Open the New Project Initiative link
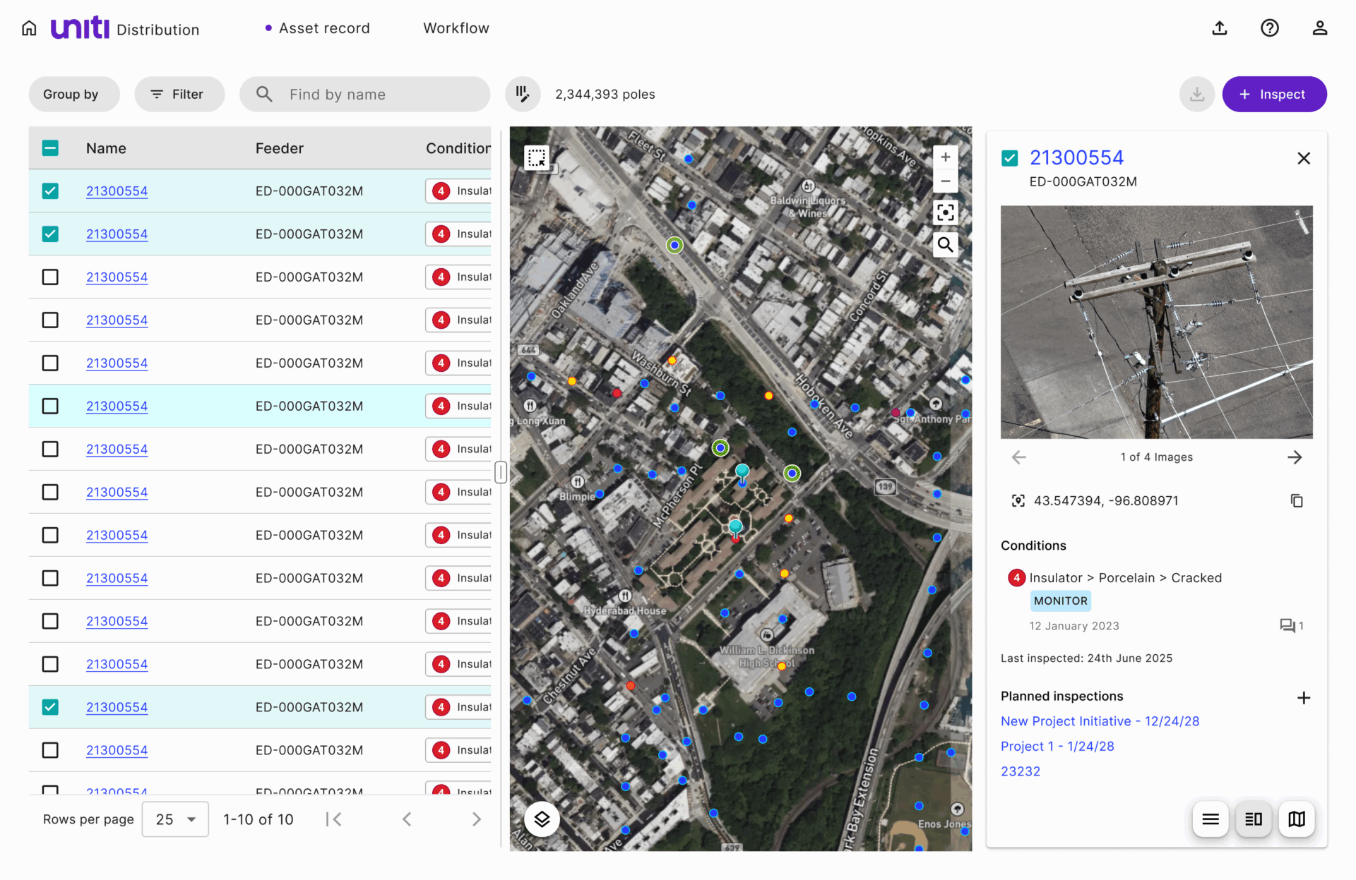Screen dimensions: 1356x880 click(1100, 721)
